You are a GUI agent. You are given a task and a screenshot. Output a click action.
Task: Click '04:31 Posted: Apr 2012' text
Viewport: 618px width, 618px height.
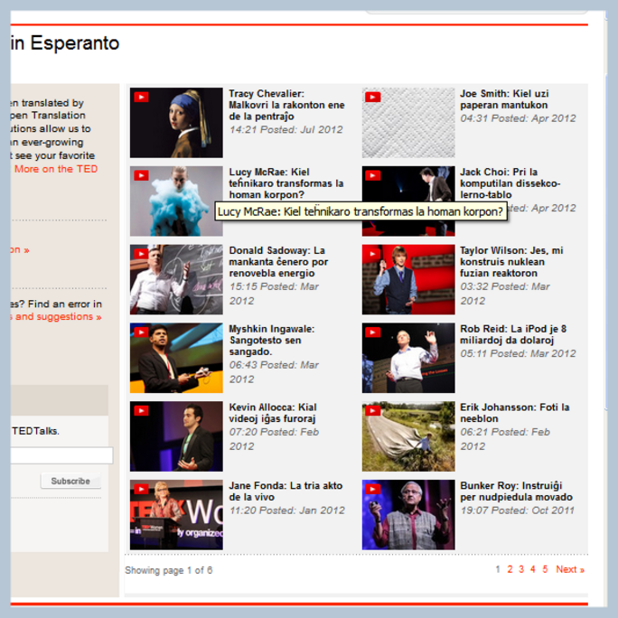pos(518,118)
